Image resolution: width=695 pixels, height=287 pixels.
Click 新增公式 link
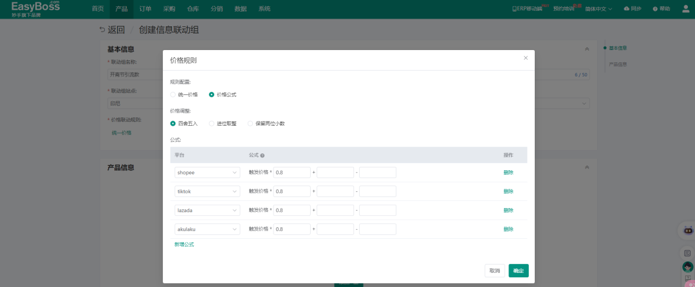click(x=184, y=245)
